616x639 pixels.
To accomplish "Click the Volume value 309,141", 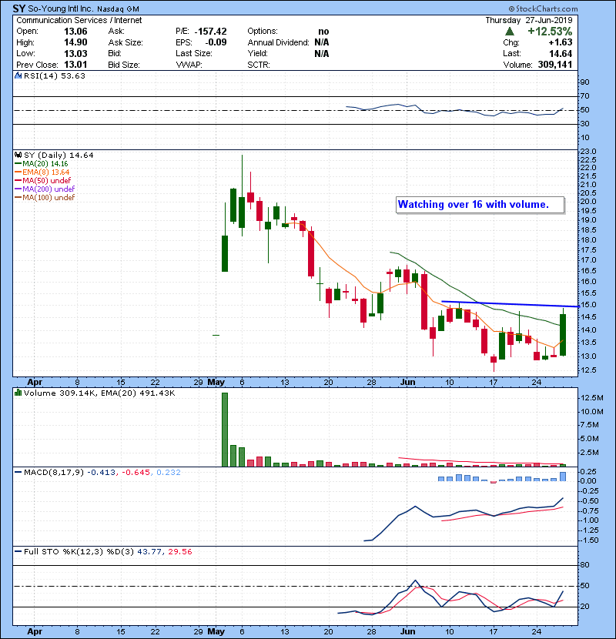I will (555, 65).
